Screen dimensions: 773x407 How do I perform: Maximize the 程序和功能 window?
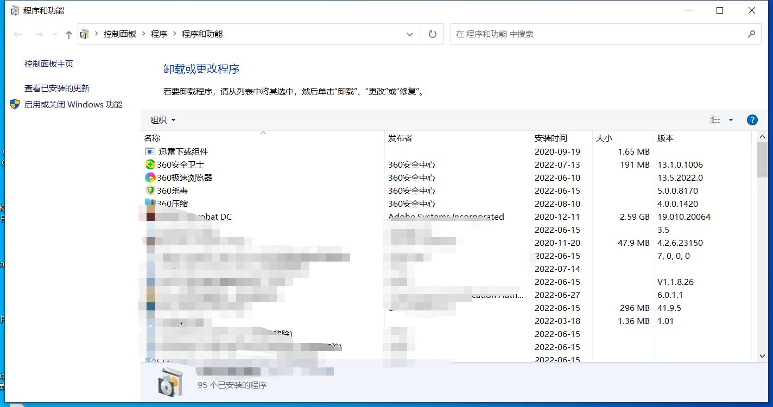(x=720, y=10)
